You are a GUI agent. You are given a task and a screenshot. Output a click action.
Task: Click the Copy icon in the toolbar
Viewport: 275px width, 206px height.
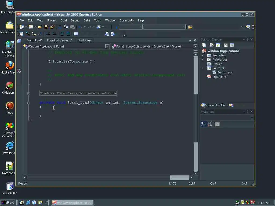coord(66,27)
